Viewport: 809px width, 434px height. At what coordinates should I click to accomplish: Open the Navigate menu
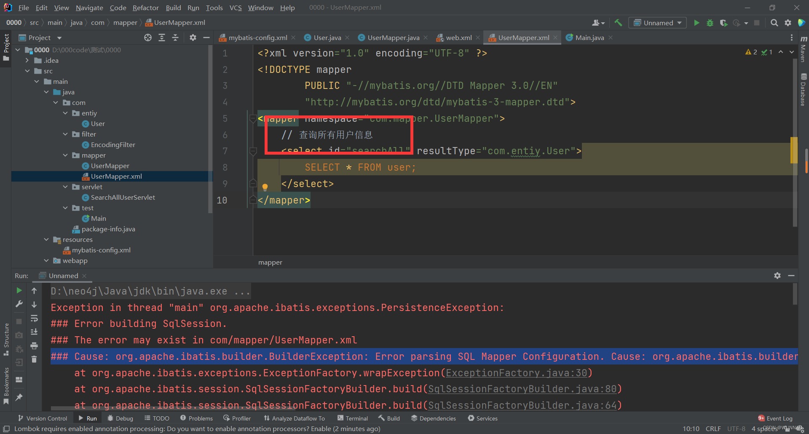coord(89,8)
